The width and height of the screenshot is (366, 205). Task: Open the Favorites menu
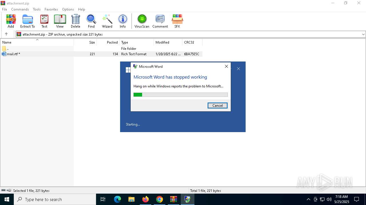[51, 9]
